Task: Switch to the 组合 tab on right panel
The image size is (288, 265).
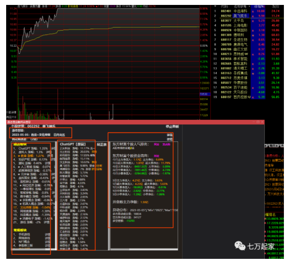Action: (x=274, y=146)
